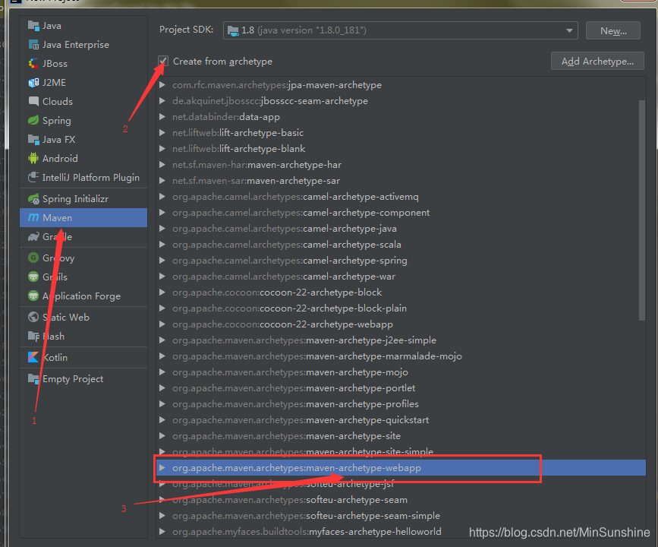Screen dimensions: 658x547
Task: Click the archetype list vertical scrollbar
Action: coord(641,210)
